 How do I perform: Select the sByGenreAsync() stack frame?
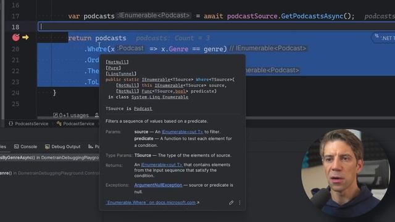point(49,158)
